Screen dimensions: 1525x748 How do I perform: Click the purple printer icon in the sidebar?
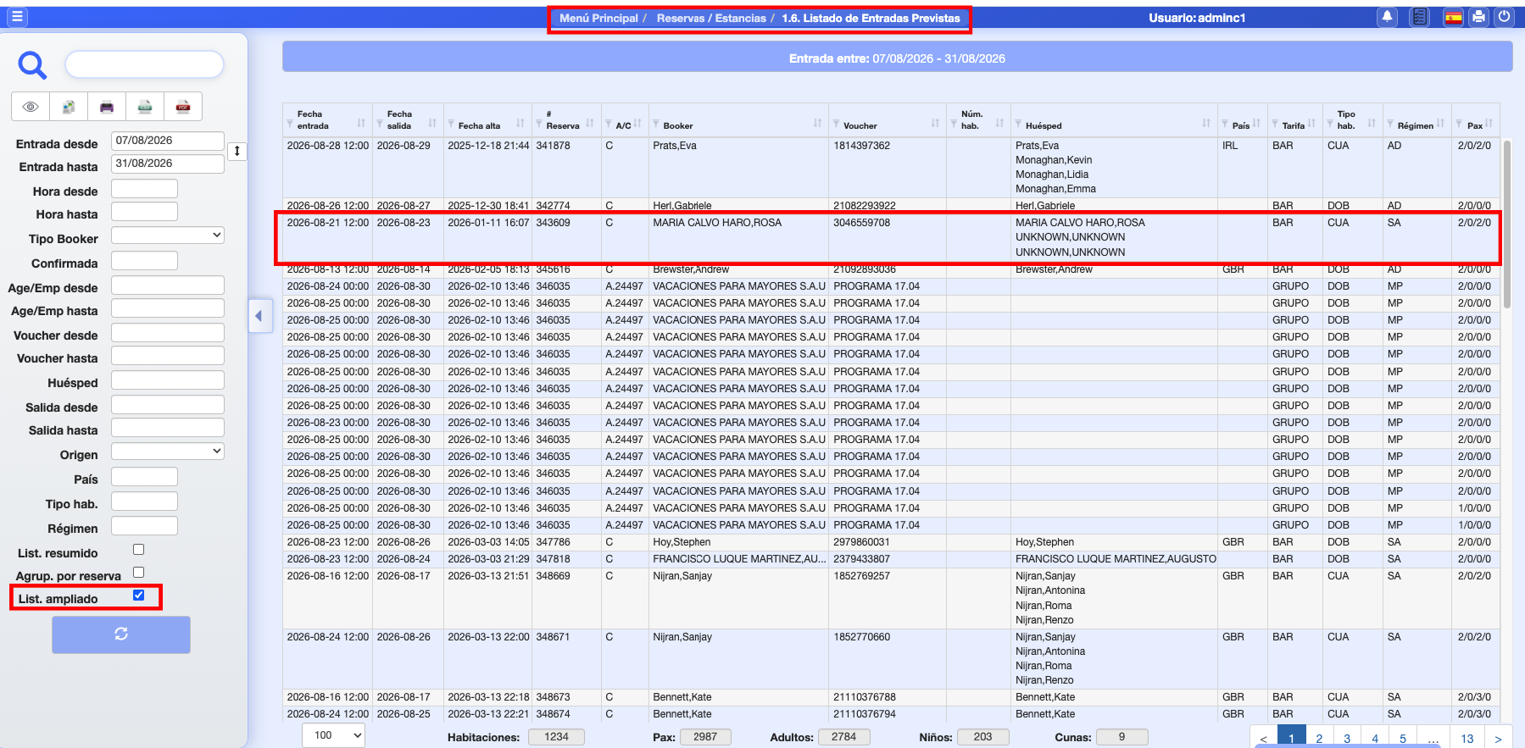pos(107,107)
